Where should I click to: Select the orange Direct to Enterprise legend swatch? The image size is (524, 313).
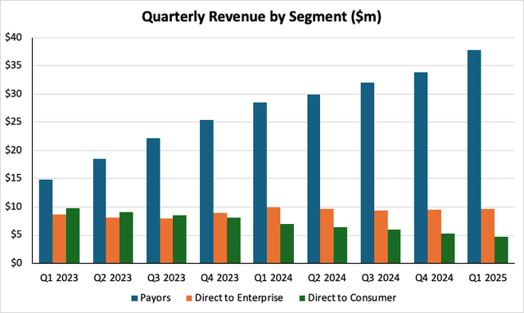[189, 298]
